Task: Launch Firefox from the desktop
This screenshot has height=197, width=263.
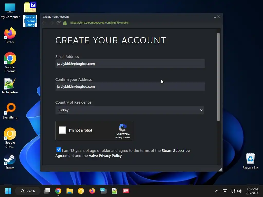Action: 10,35
